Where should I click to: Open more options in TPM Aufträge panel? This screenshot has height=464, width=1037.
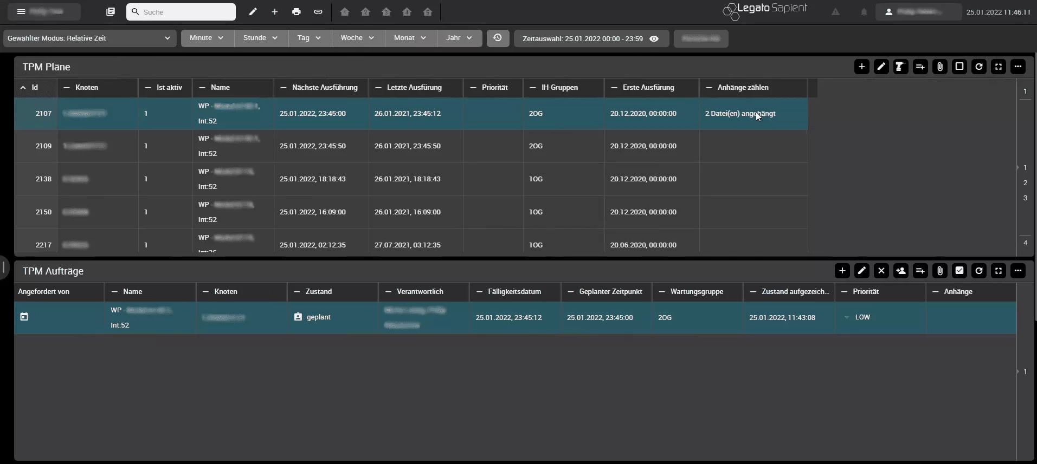click(1018, 271)
